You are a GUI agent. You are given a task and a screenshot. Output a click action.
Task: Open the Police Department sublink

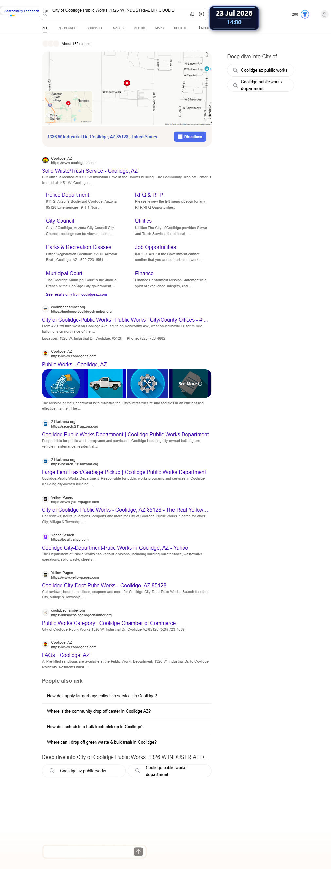pos(68,195)
